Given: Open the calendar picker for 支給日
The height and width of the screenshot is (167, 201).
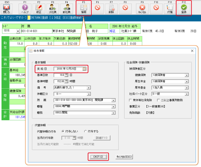Looking at the screenshot, I should (84, 69).
